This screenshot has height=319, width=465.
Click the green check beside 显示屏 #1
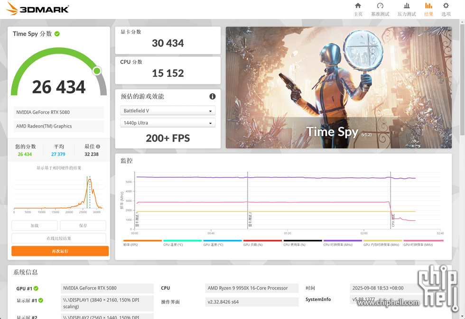[41, 301]
